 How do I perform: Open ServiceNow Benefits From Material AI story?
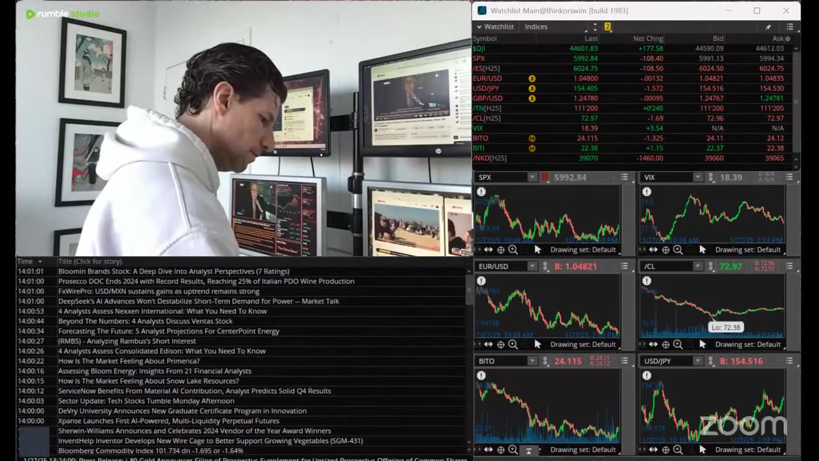coord(195,391)
